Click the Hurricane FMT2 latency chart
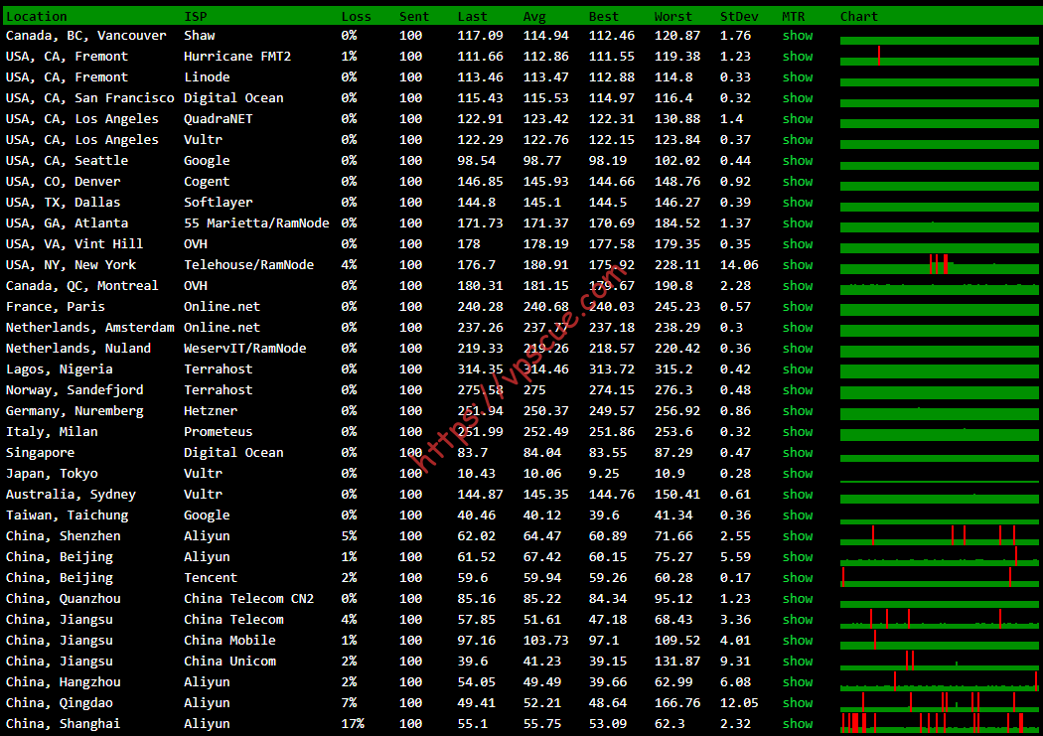 click(940, 57)
